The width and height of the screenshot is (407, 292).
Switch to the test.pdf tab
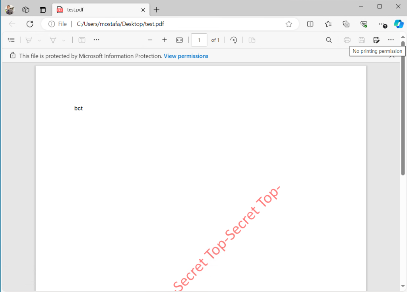[101, 10]
